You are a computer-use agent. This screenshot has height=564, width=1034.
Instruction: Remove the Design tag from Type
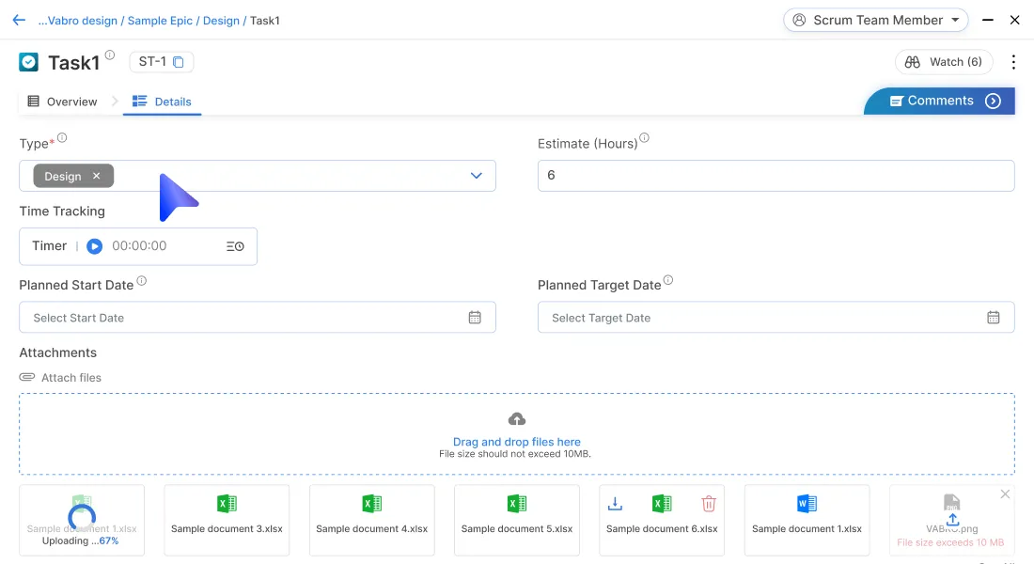(x=96, y=176)
